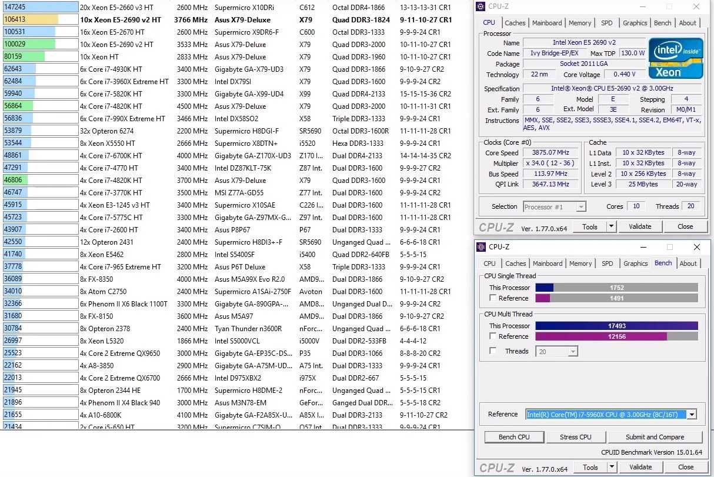Screen dimensions: 714x477
Task: Click the multi-thread This Processor bar showing 17493
Action: tap(616, 326)
